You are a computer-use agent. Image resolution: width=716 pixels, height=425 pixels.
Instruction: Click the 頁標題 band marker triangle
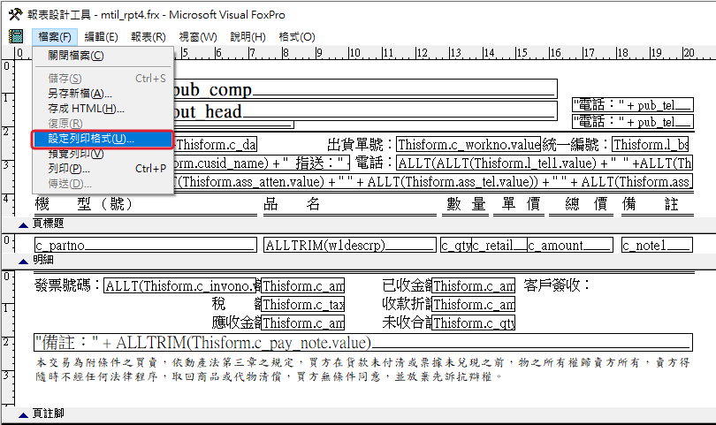point(23,224)
